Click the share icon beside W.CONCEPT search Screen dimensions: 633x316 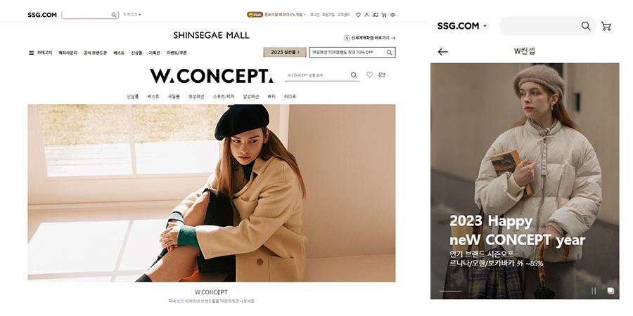381,74
